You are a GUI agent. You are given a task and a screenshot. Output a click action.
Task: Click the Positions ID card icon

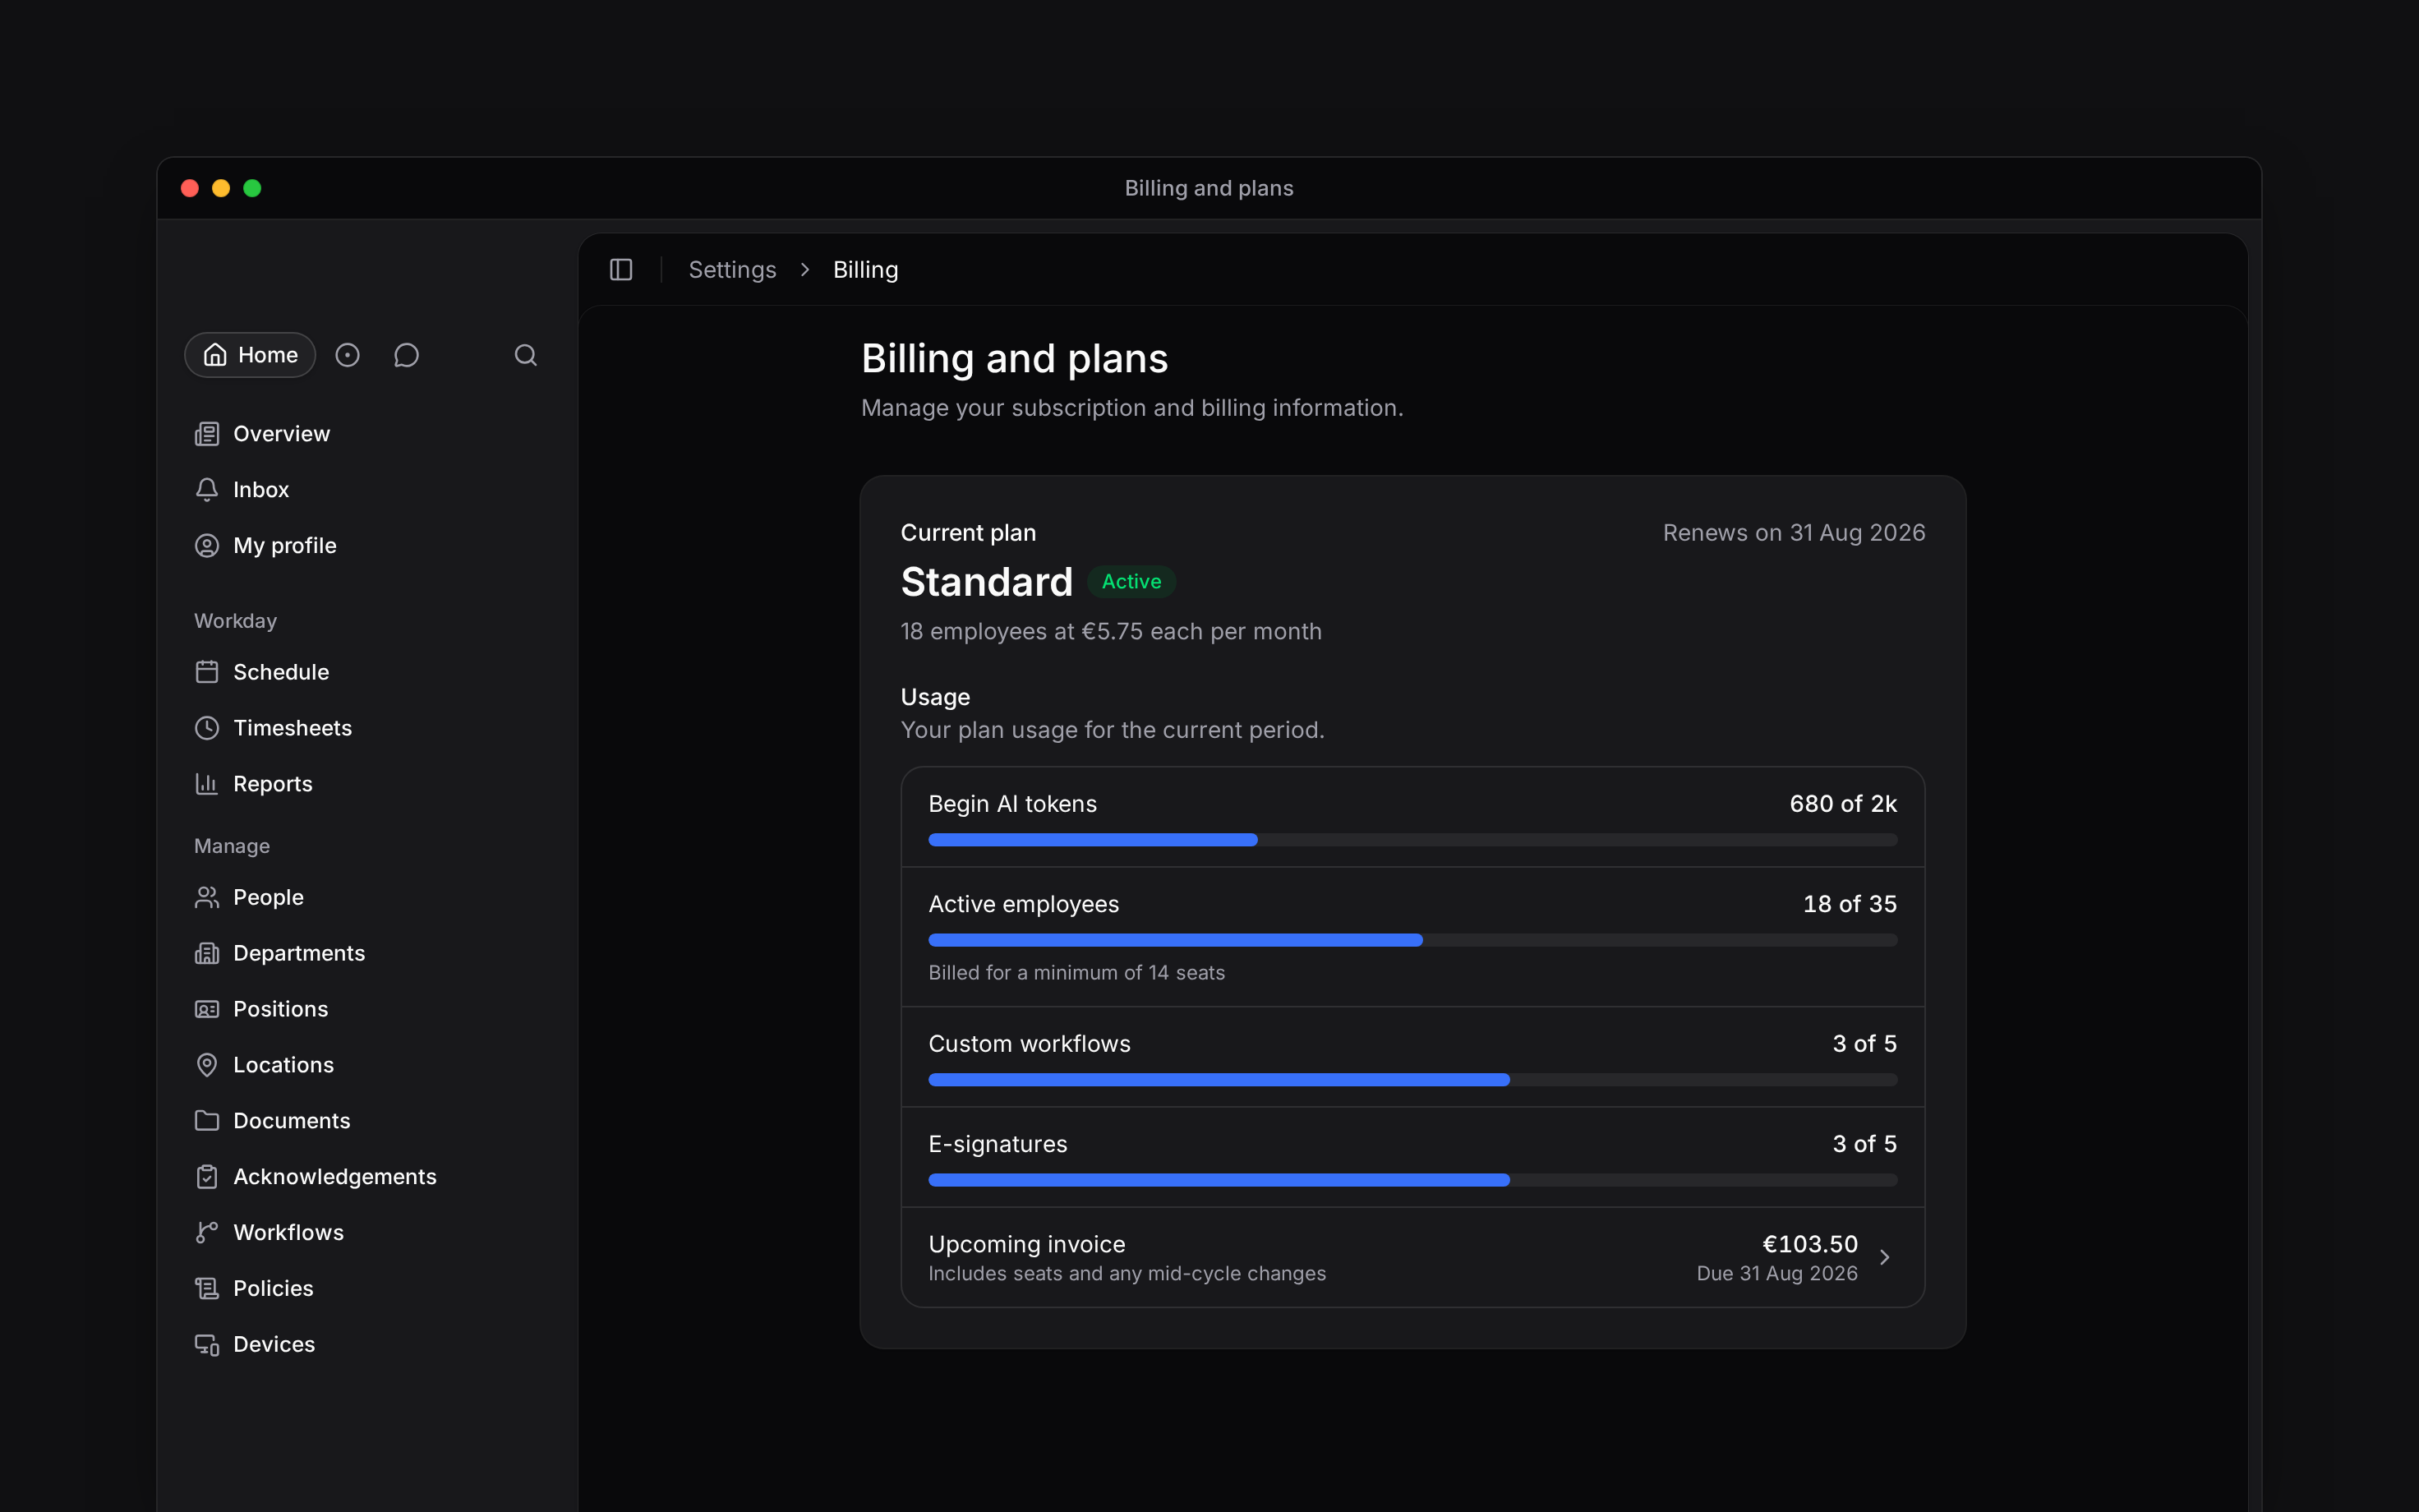coord(207,1009)
